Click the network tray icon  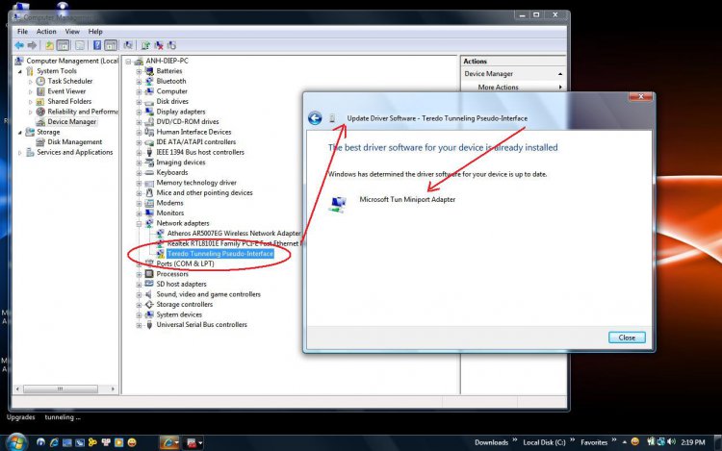[x=660, y=441]
